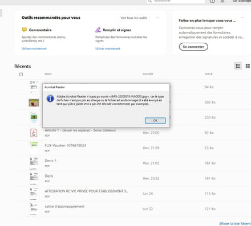251x226 pixels.
Task: Open the more options menu of Outils recommandés
Action: click(x=157, y=18)
